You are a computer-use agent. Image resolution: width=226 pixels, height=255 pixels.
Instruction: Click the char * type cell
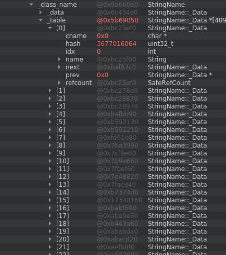coord(157,36)
